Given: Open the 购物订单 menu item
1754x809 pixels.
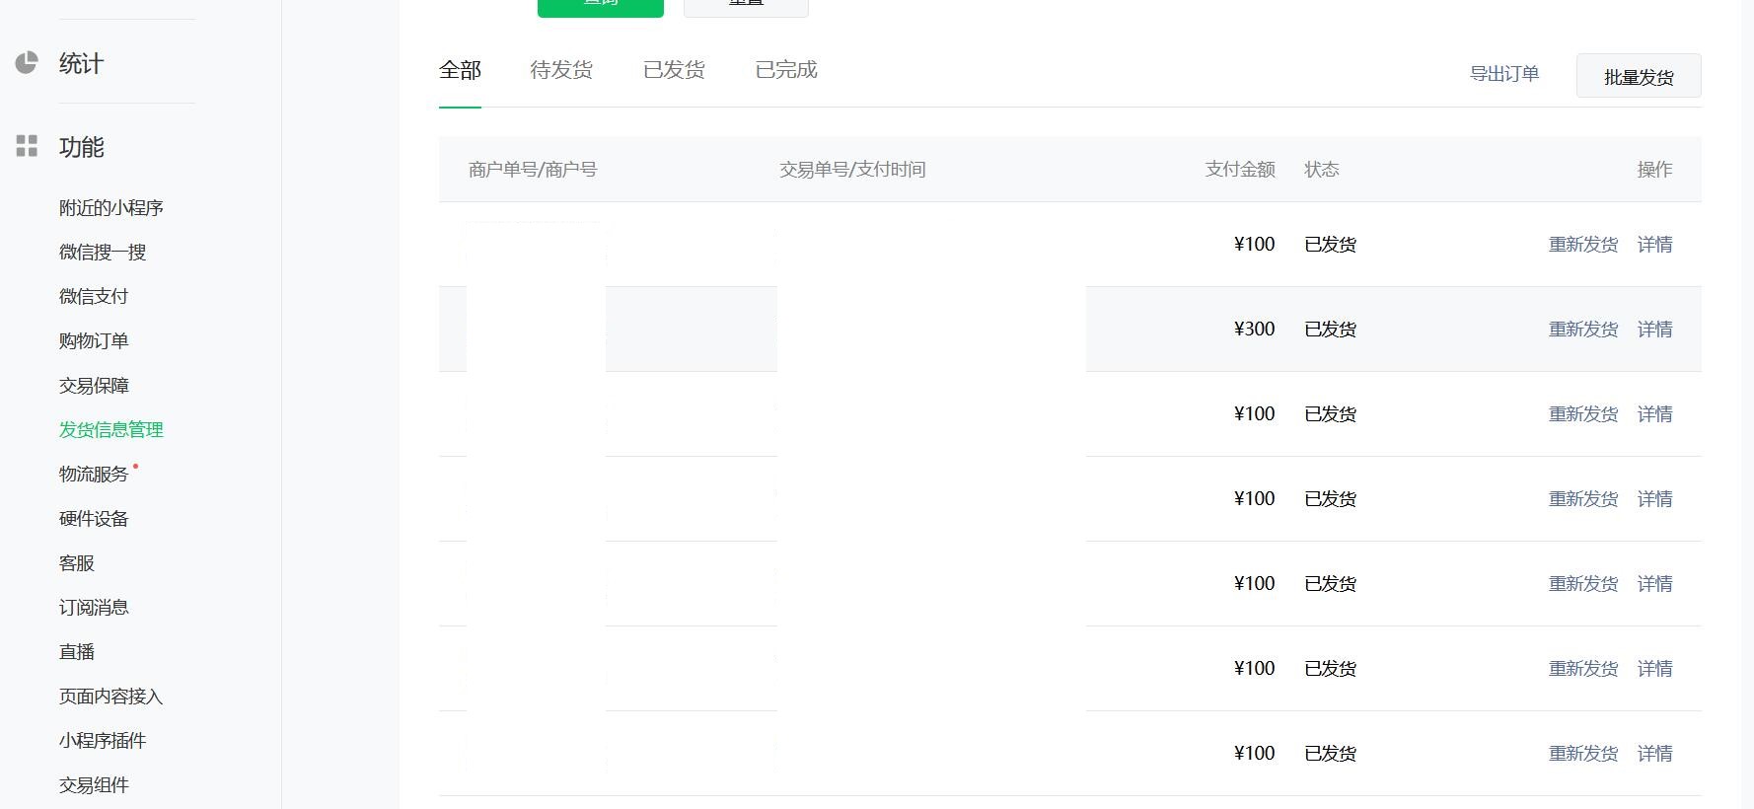Looking at the screenshot, I should pyautogui.click(x=94, y=341).
